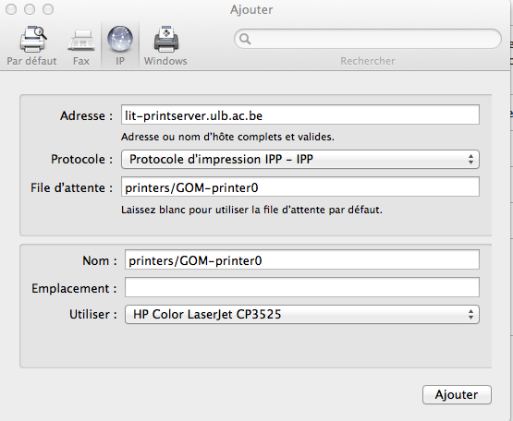Switch to the Windows printer icon

click(x=166, y=39)
